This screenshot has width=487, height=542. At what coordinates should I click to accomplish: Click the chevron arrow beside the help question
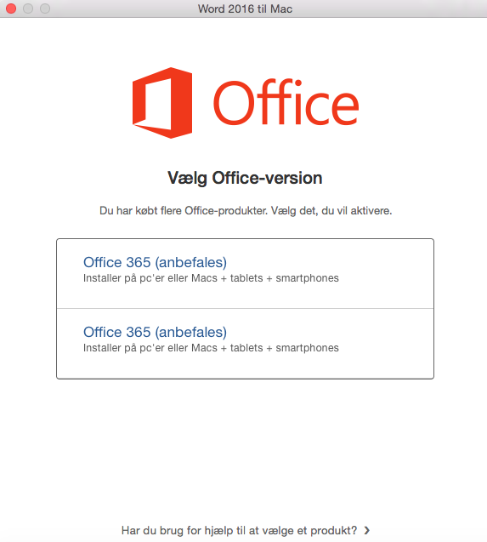pyautogui.click(x=367, y=530)
